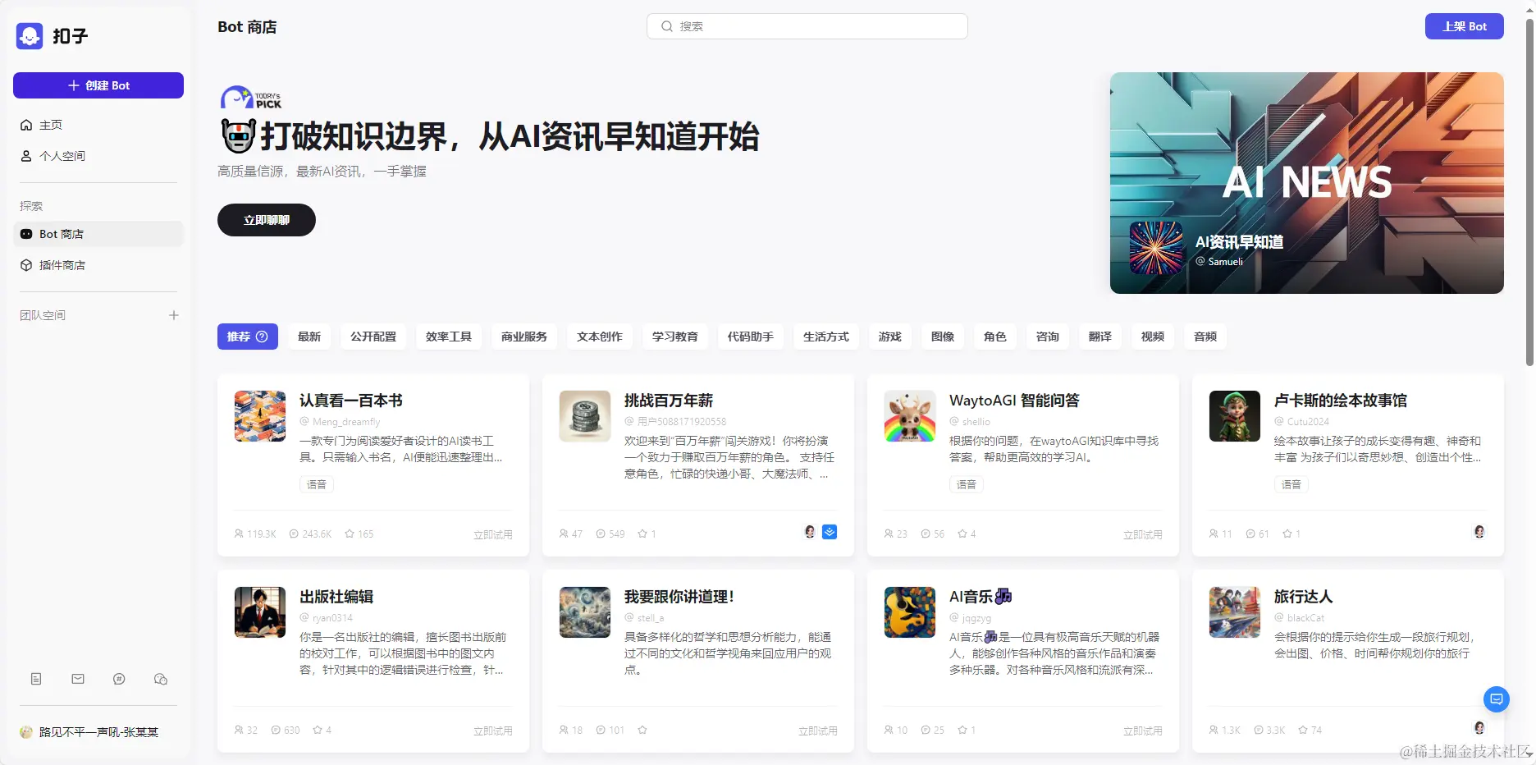Click 旅行达人 bot avatar
The width and height of the screenshot is (1536, 765).
pyautogui.click(x=1235, y=612)
